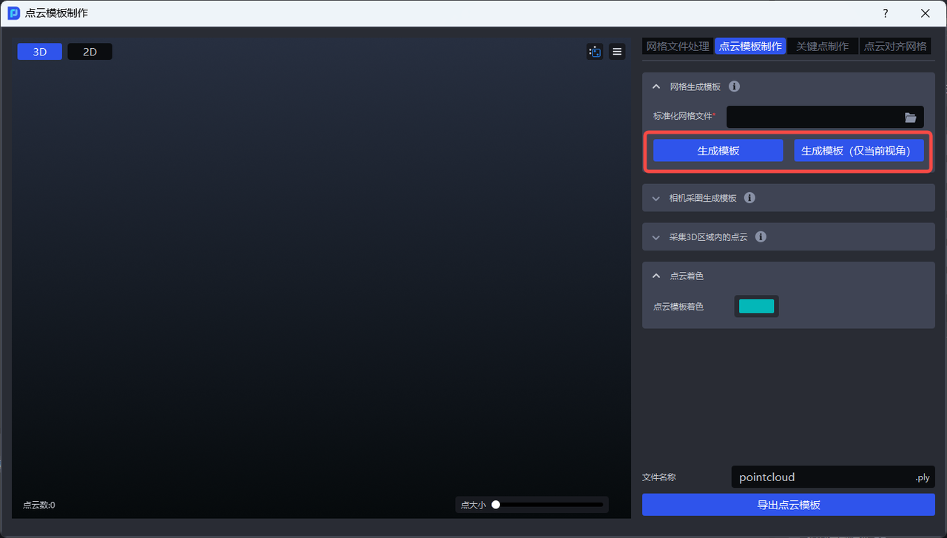The image size is (947, 538).
Task: Open the 网格文件处理 tab
Action: 678,47
